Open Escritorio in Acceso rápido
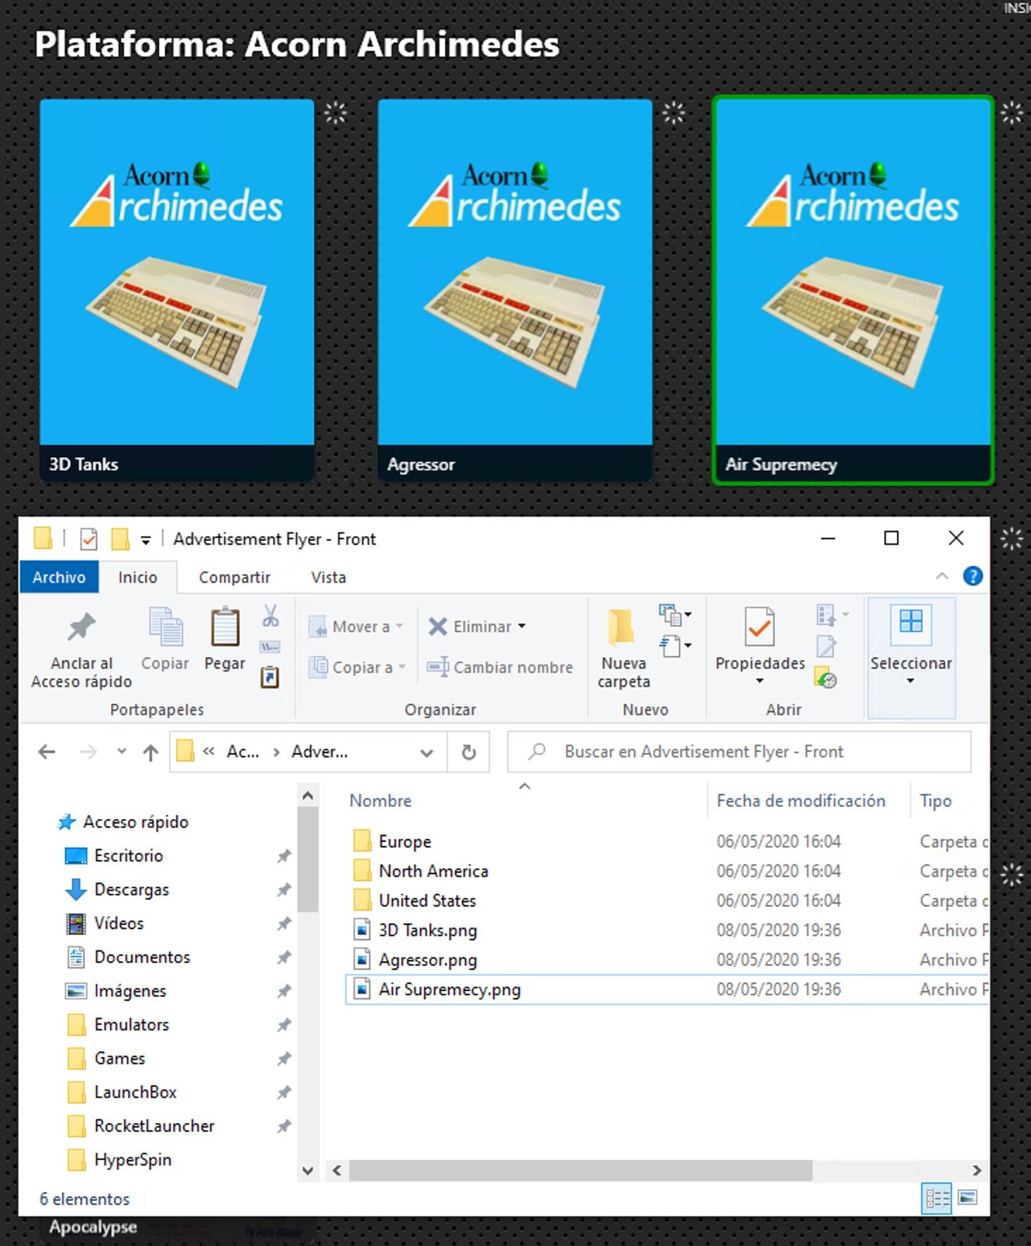This screenshot has width=1031, height=1246. tap(128, 855)
